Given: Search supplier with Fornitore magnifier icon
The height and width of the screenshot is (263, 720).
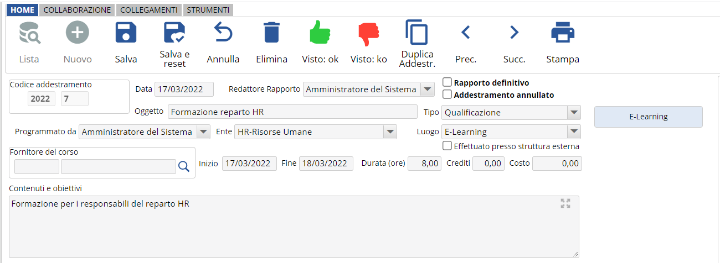Looking at the screenshot, I should [184, 166].
